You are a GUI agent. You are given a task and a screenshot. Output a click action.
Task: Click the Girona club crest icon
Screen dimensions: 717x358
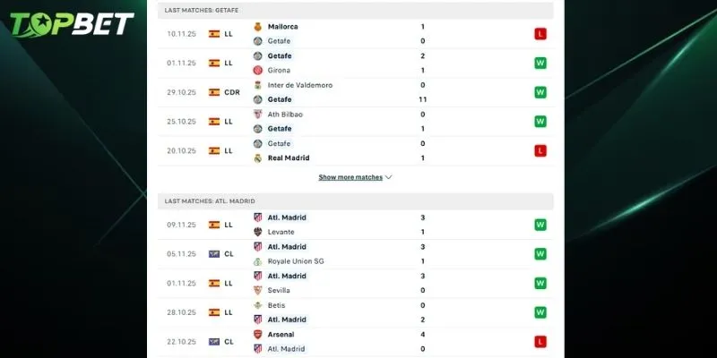(x=257, y=71)
